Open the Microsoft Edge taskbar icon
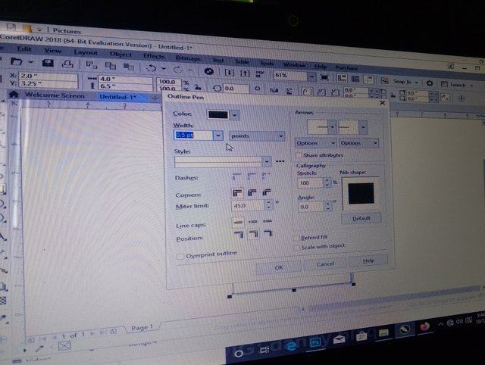Image resolution: width=485 pixels, height=365 pixels. tap(291, 347)
